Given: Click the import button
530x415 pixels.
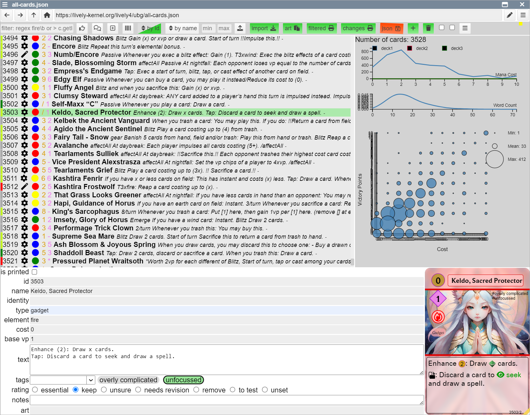Looking at the screenshot, I should (264, 28).
